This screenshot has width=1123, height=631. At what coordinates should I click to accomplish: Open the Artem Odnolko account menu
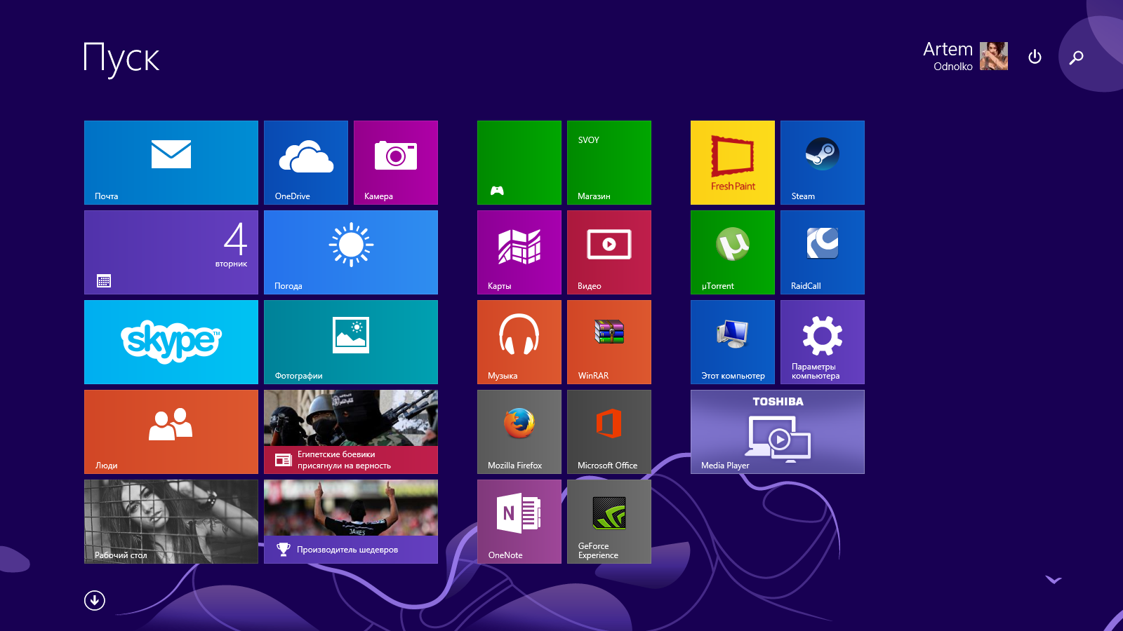[x=964, y=56]
